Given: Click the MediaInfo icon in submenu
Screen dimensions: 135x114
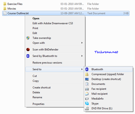Looking at the screenshot, I should click(x=87, y=99).
